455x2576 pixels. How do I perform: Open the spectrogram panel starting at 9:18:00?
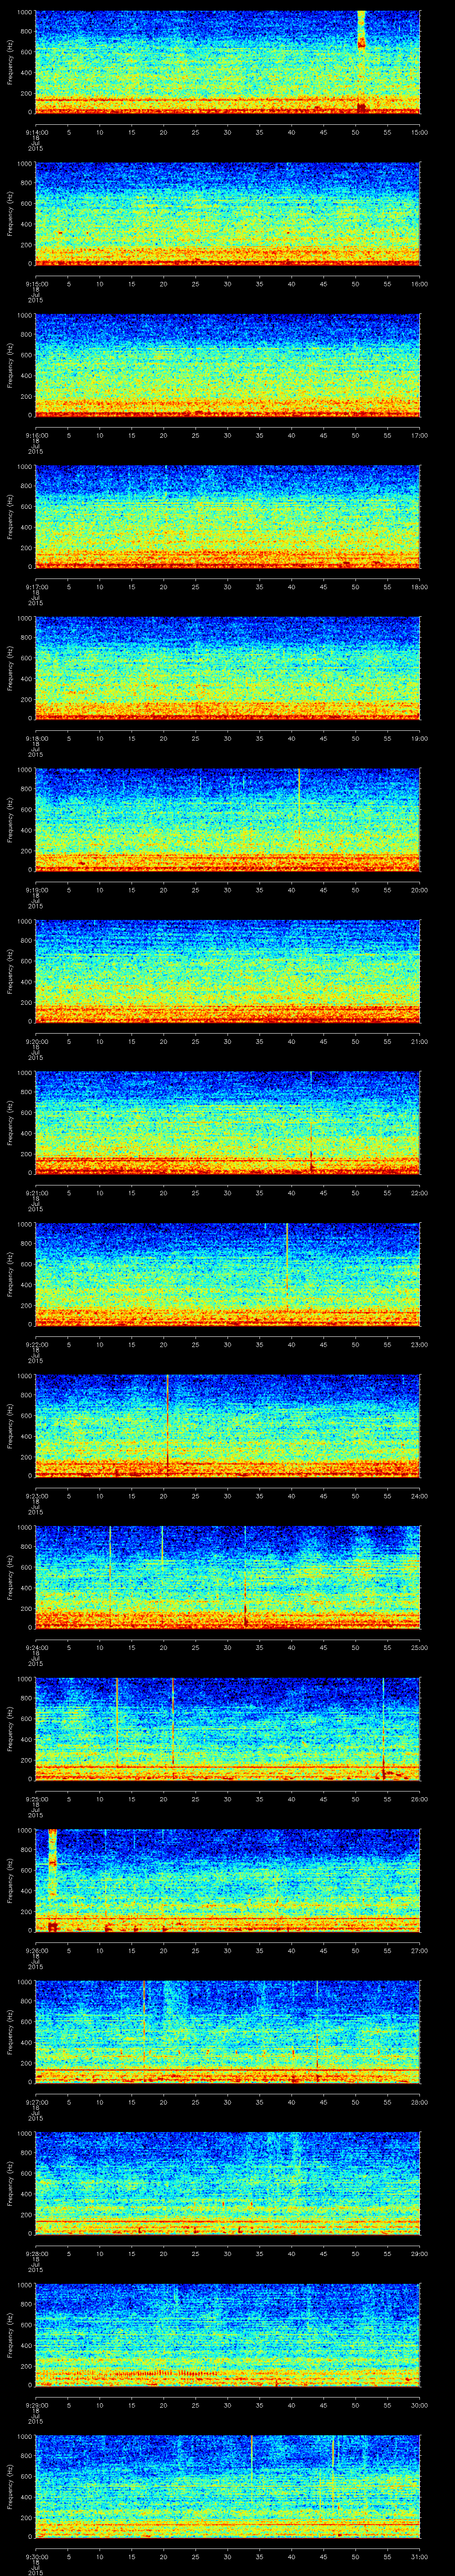coord(228,668)
